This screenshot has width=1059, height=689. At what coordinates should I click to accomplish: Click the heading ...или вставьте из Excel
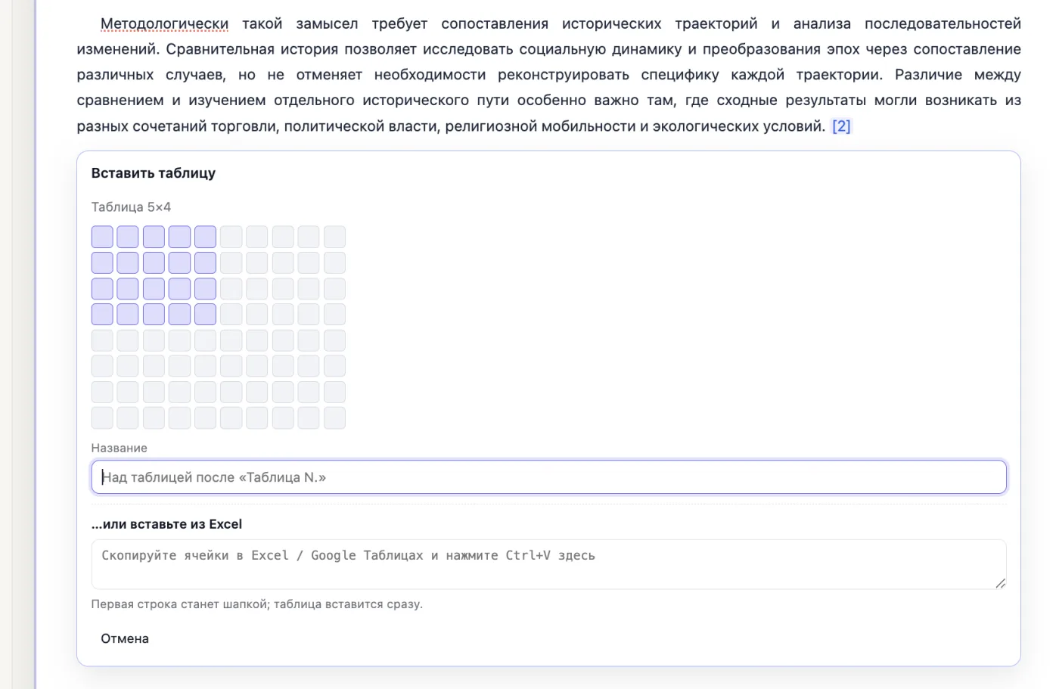point(166,524)
